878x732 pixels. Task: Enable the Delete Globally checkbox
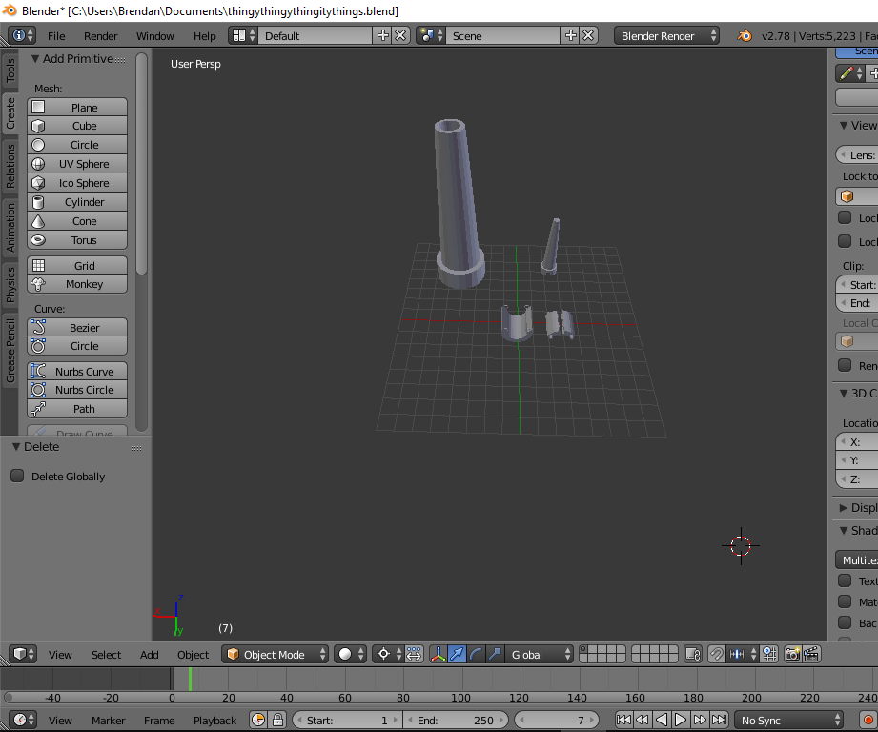(x=17, y=477)
